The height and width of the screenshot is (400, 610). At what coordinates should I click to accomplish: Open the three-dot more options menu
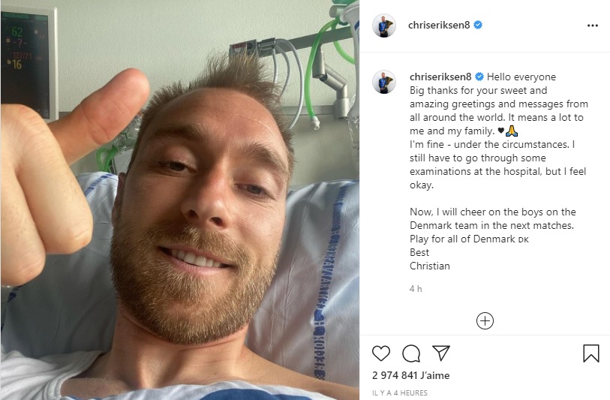pyautogui.click(x=593, y=26)
